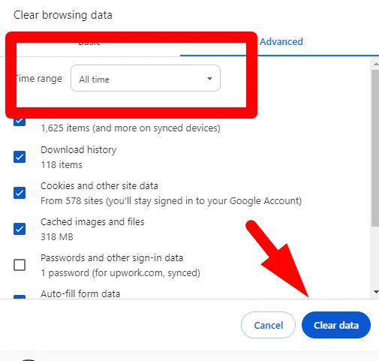
Task: Click the Cached images and files label
Action: pos(92,222)
